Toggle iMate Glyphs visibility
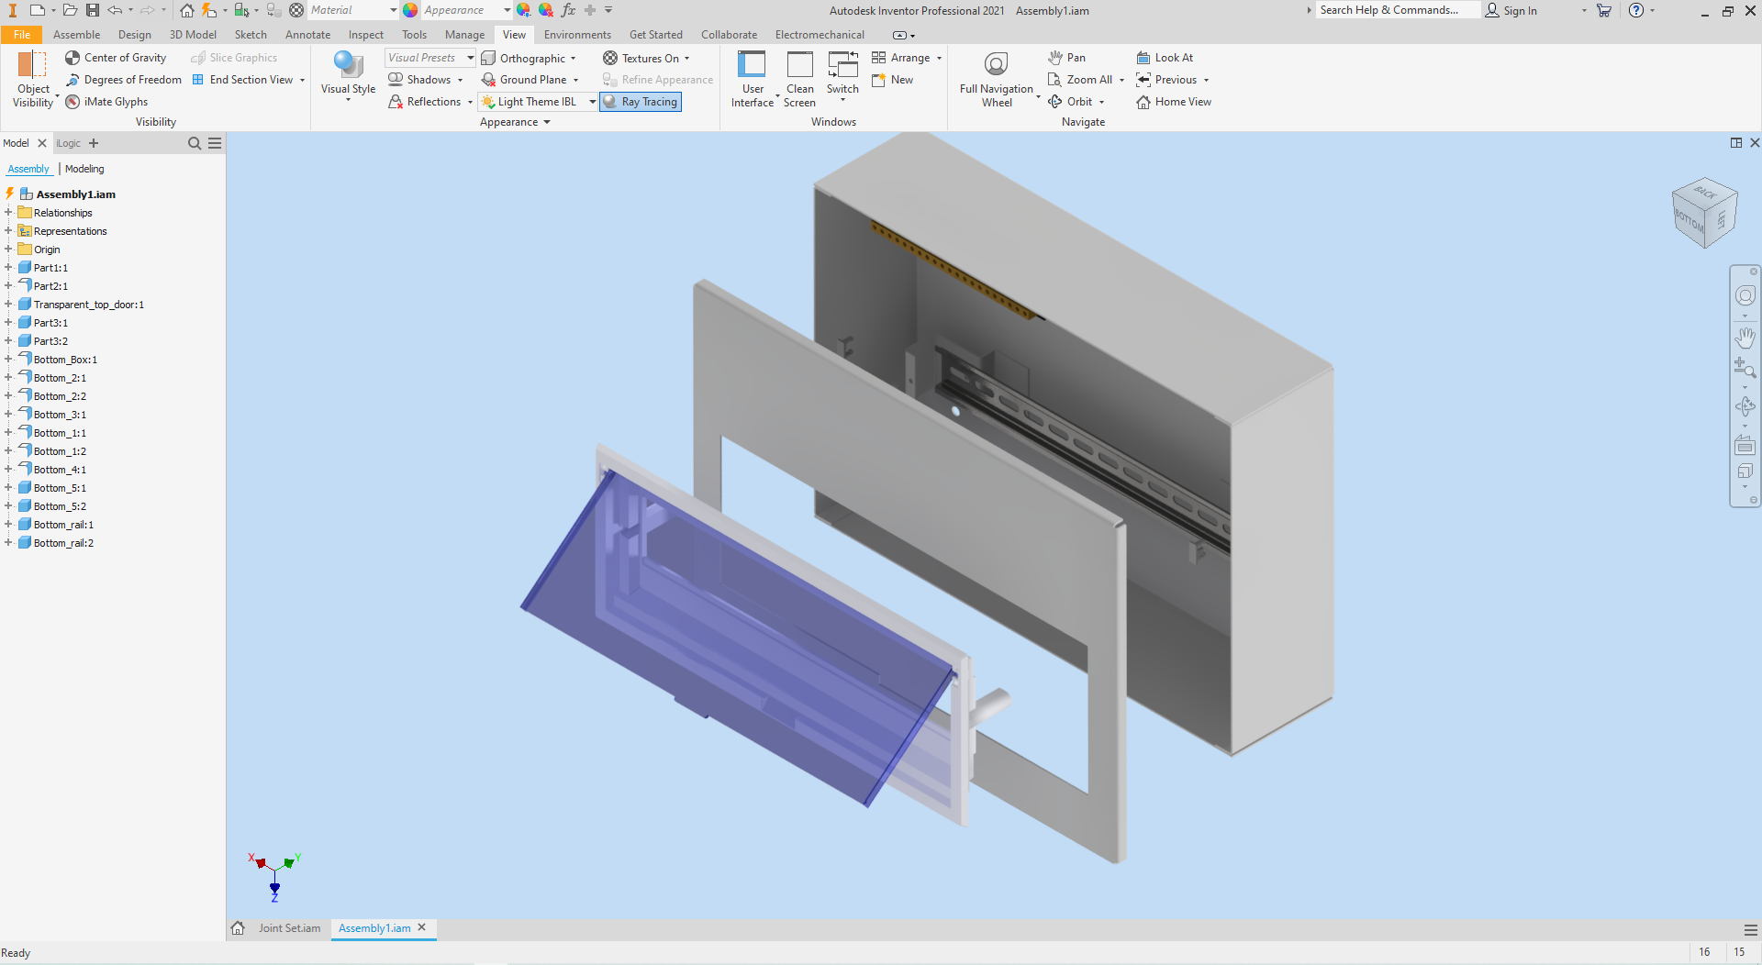This screenshot has width=1762, height=965. point(72,102)
